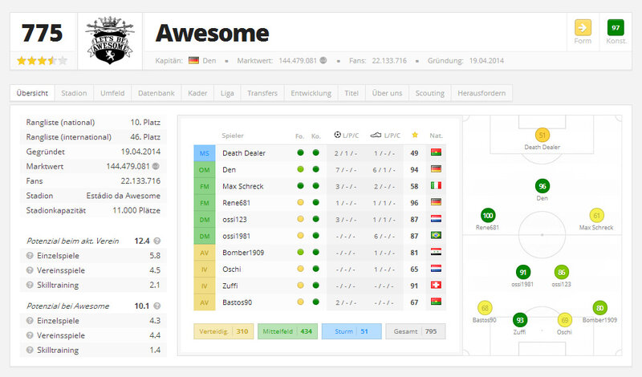Click help icon next to Einzelspiele 4.3

point(30,321)
